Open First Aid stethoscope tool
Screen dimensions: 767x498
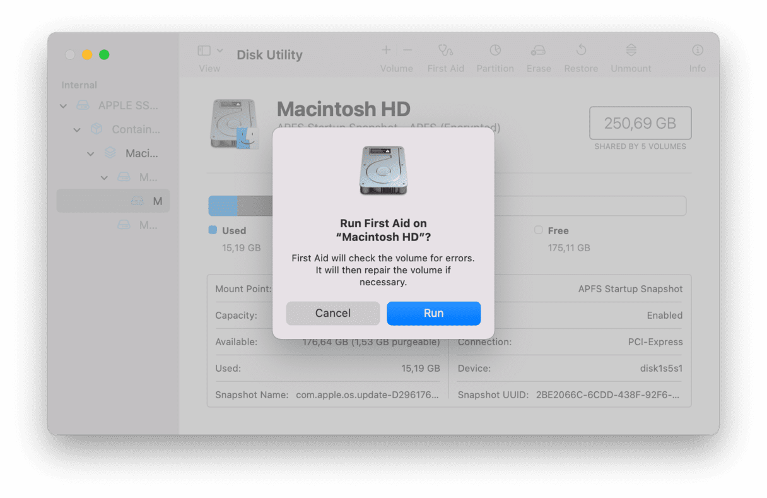[x=446, y=50]
